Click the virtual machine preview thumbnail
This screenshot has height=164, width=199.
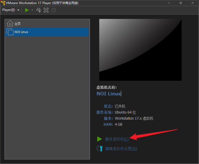[140, 50]
